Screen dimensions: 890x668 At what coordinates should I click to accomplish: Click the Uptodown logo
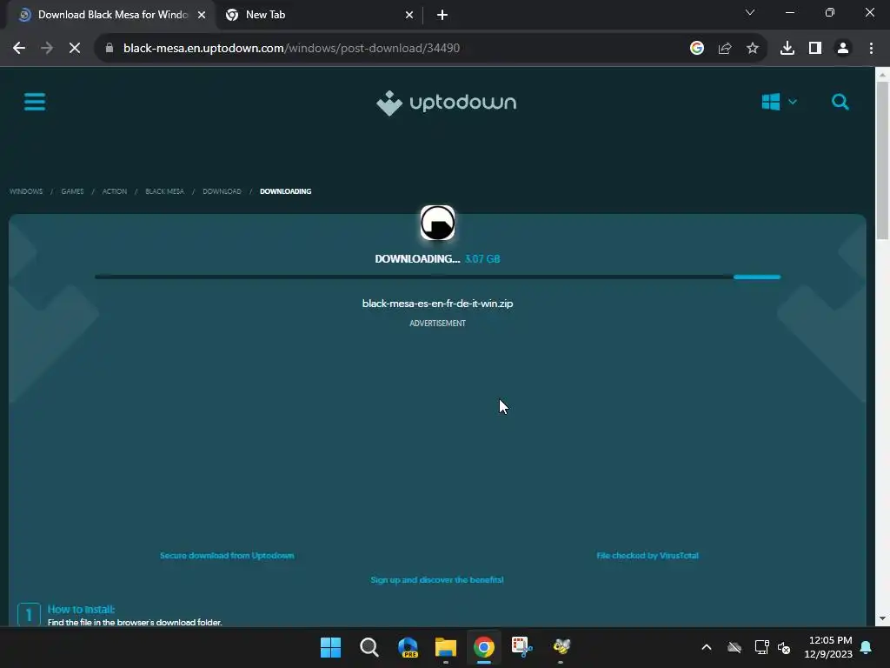pos(446,103)
